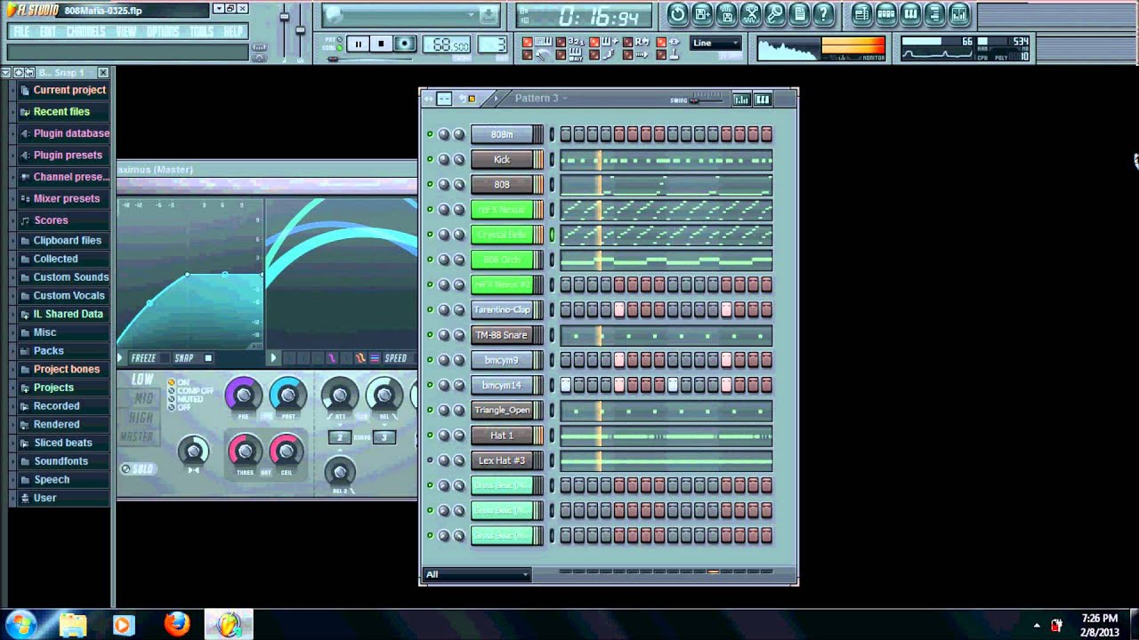1139x640 pixels.
Task: Open the CHANNELS menu
Action: pyautogui.click(x=86, y=32)
